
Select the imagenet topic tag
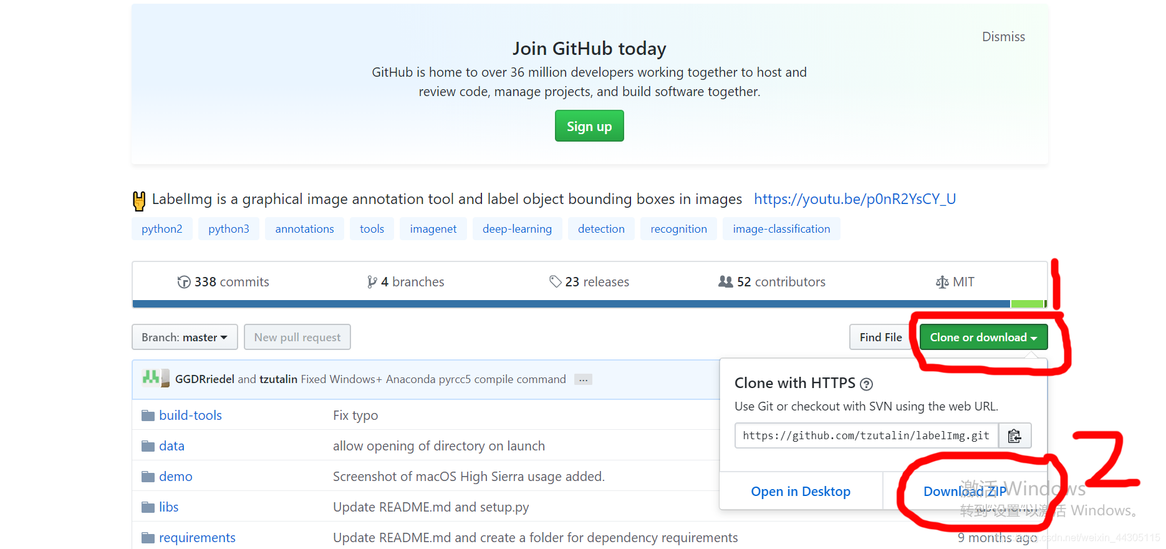(x=433, y=229)
